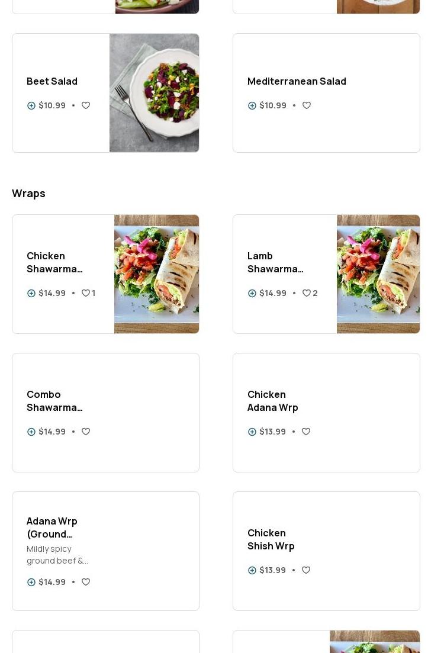Like the Mediterranean Salad heart icon
Screen dimensions: 444x653
[307, 105]
